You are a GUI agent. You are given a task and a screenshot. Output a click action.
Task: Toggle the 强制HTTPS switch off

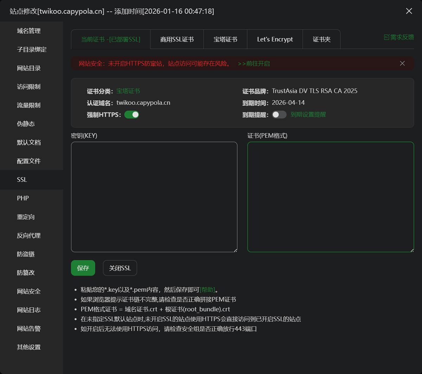pos(132,115)
